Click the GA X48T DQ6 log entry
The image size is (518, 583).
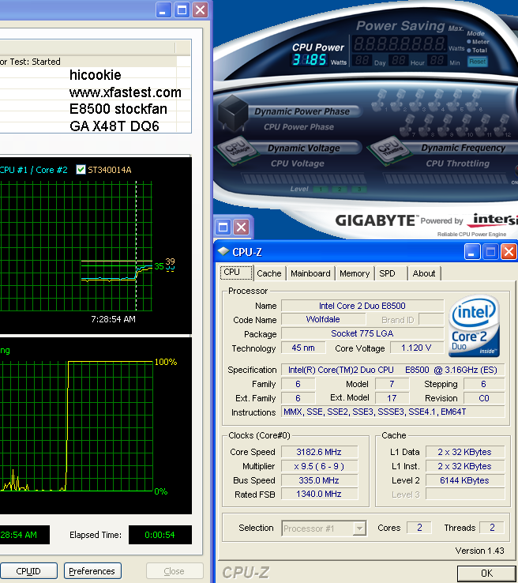tap(114, 126)
